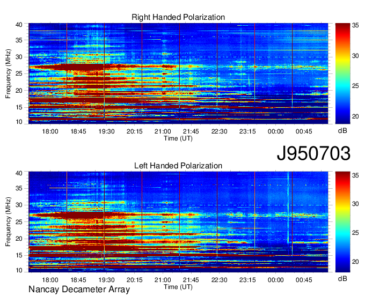Click the 00:00 tick of Right Handed plot
The image size is (365, 296).
pyautogui.click(x=275, y=131)
